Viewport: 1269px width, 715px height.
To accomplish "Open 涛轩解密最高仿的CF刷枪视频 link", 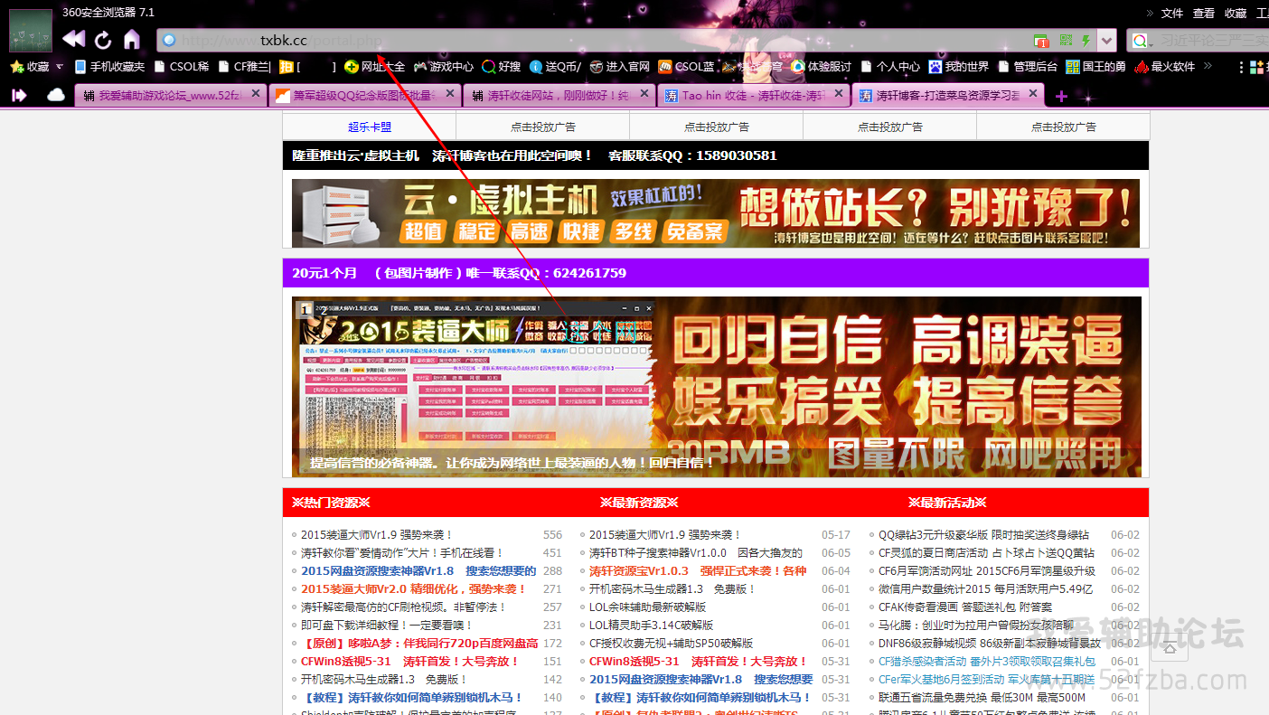I will tap(404, 607).
